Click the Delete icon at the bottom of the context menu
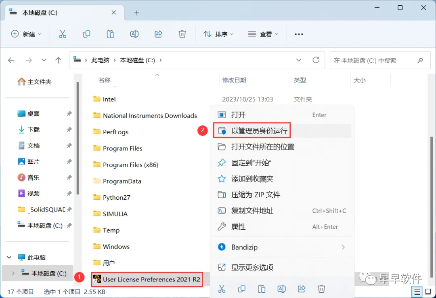This screenshot has width=436, height=298. point(321,289)
